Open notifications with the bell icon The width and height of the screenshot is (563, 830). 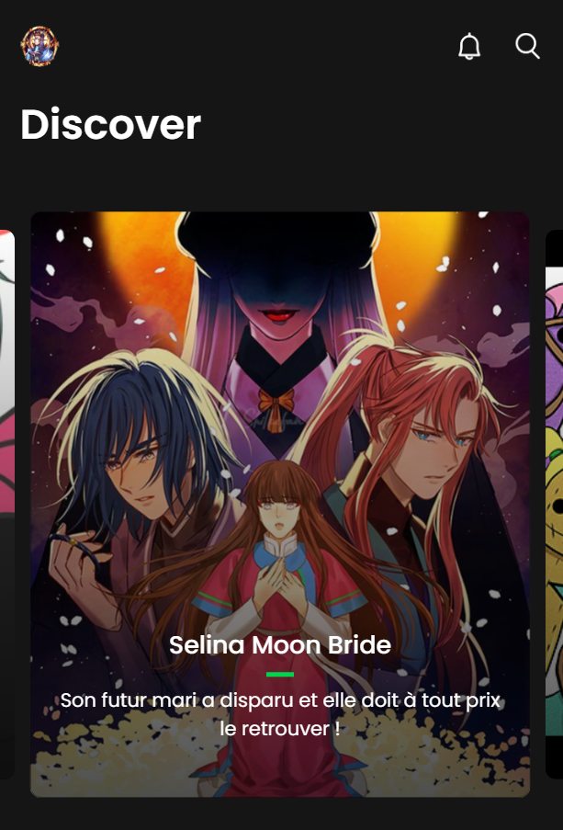(x=469, y=46)
